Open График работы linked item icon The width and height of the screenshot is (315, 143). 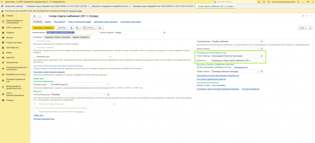pyautogui.click(x=261, y=71)
